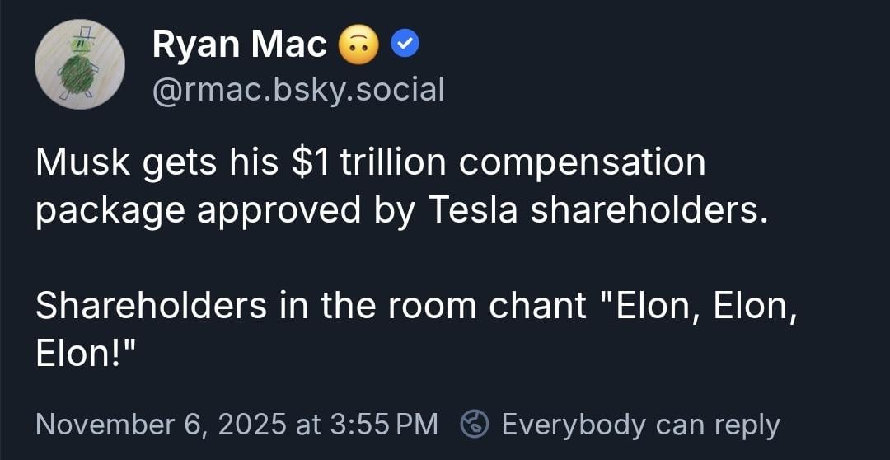890x460 pixels.
Task: Click the word "chant" in second paragraph
Action: point(536,306)
